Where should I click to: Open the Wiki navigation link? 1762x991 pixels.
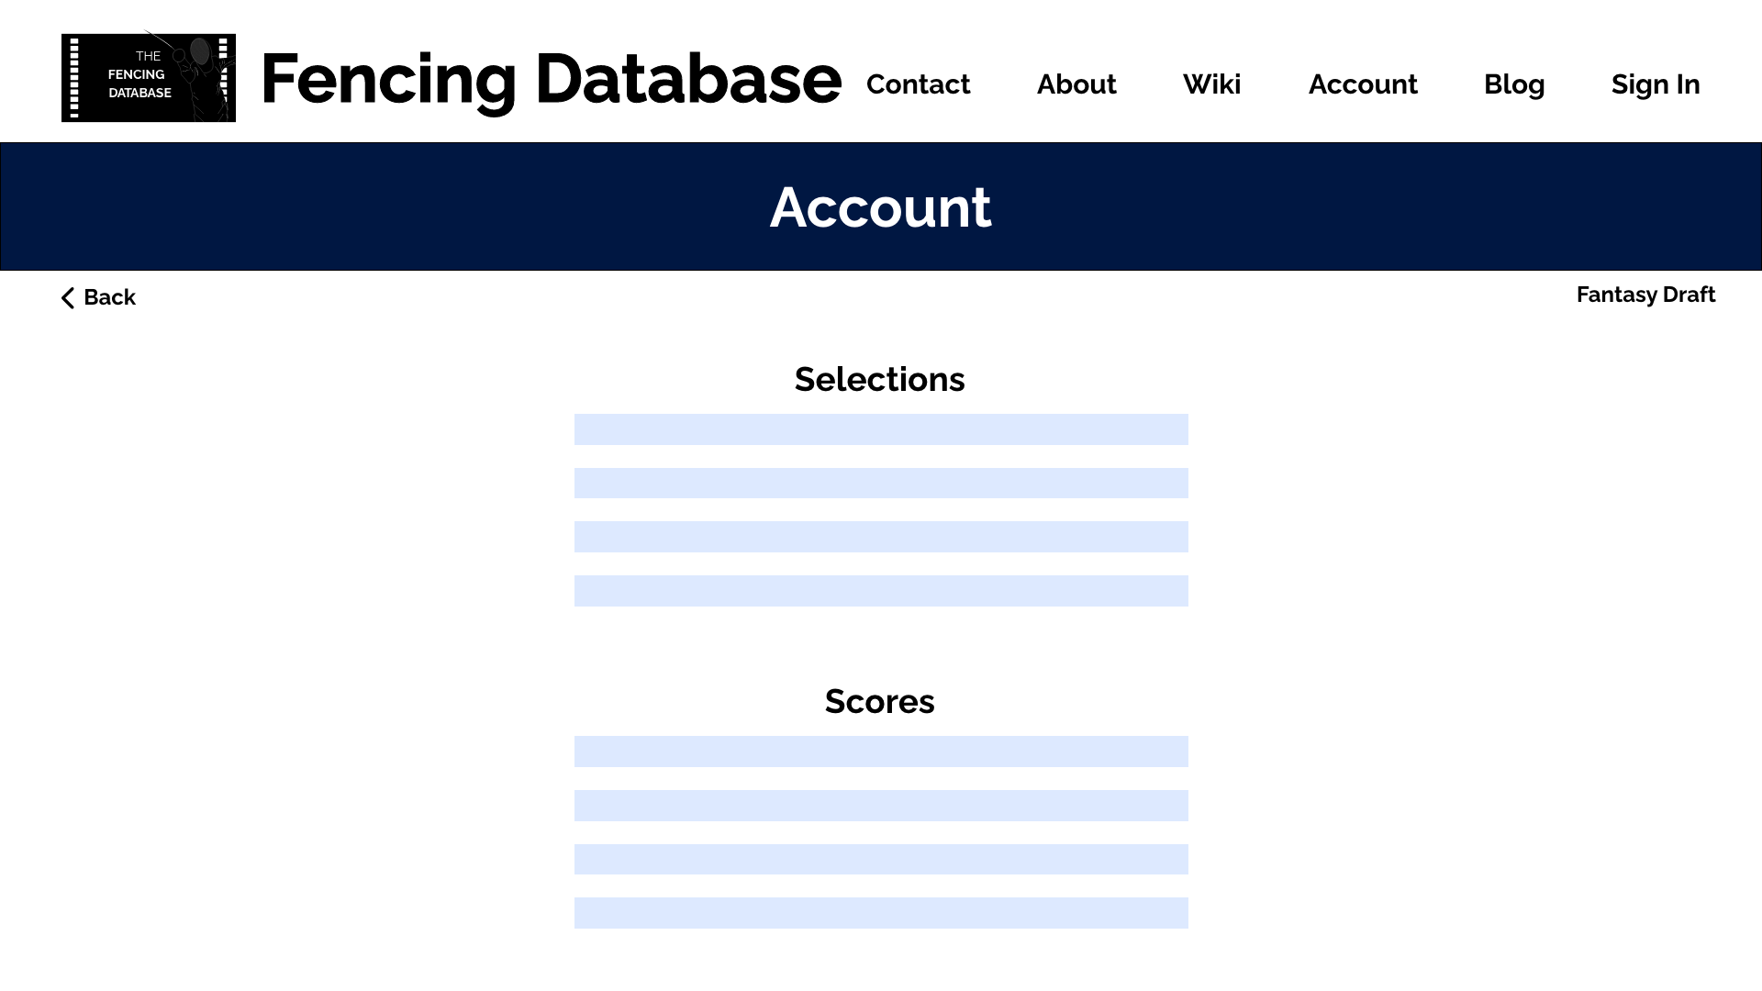pos(1211,84)
